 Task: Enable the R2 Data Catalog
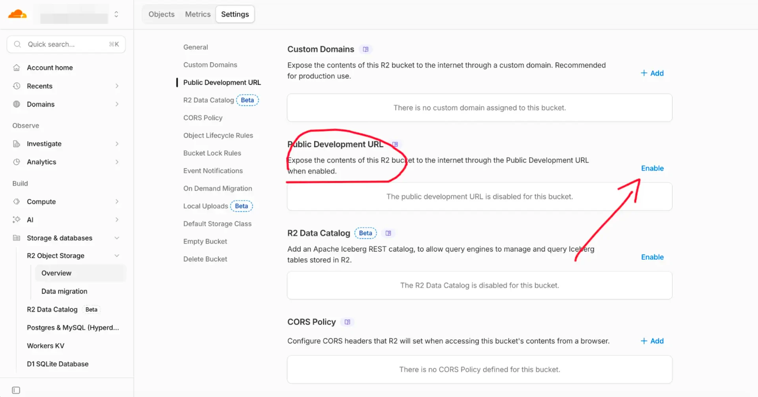pos(652,257)
